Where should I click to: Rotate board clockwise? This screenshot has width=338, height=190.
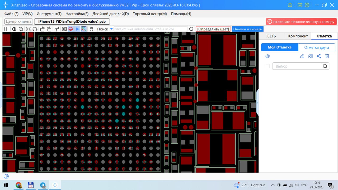(49, 29)
